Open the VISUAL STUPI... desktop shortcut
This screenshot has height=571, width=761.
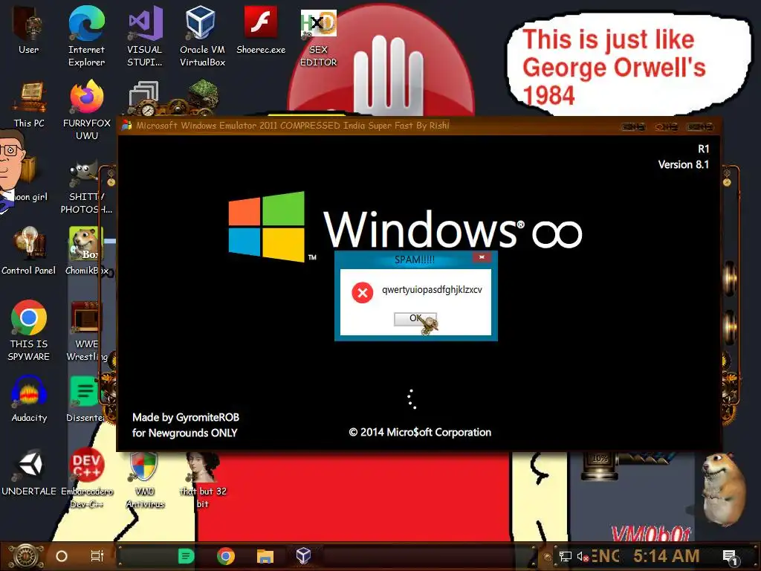(x=145, y=36)
